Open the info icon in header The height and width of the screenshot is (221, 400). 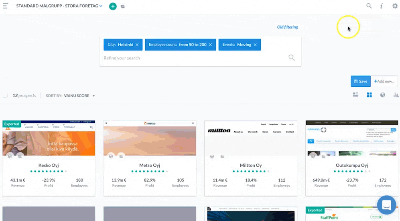coord(382,6)
